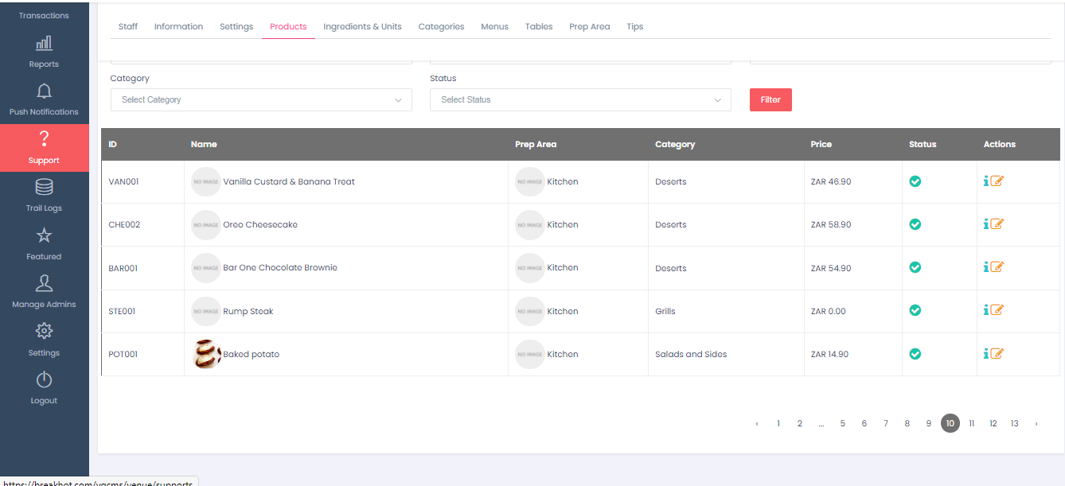Click edit icon for Rump Steak row
Viewport: 1065px width, 486px height.
coord(997,310)
